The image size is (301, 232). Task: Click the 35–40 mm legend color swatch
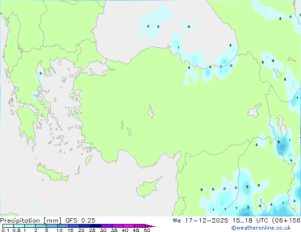point(118,226)
